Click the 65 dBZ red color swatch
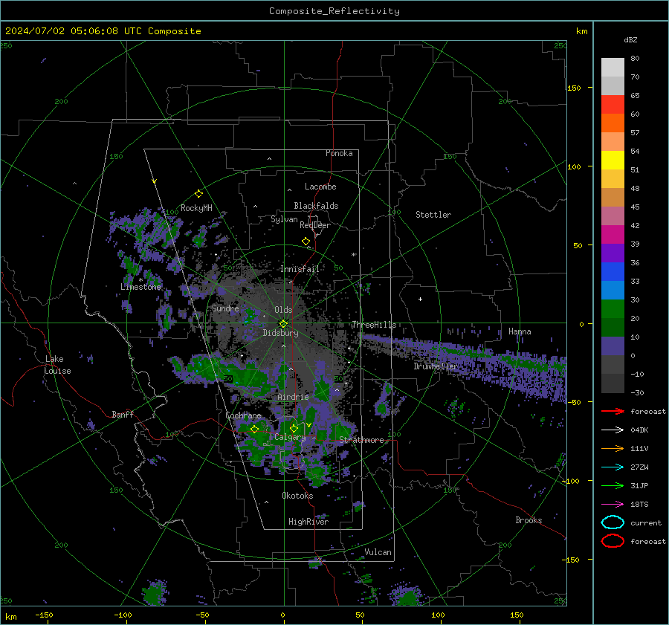Viewport: 669px width, 625px height. (x=613, y=104)
